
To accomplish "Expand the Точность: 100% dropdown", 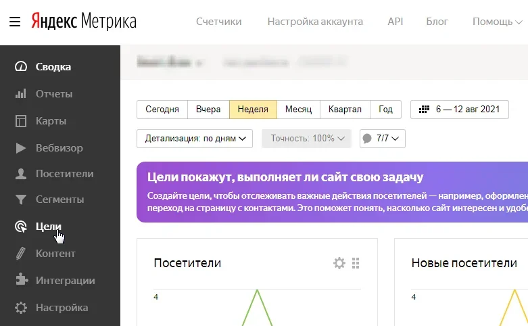I will [307, 139].
